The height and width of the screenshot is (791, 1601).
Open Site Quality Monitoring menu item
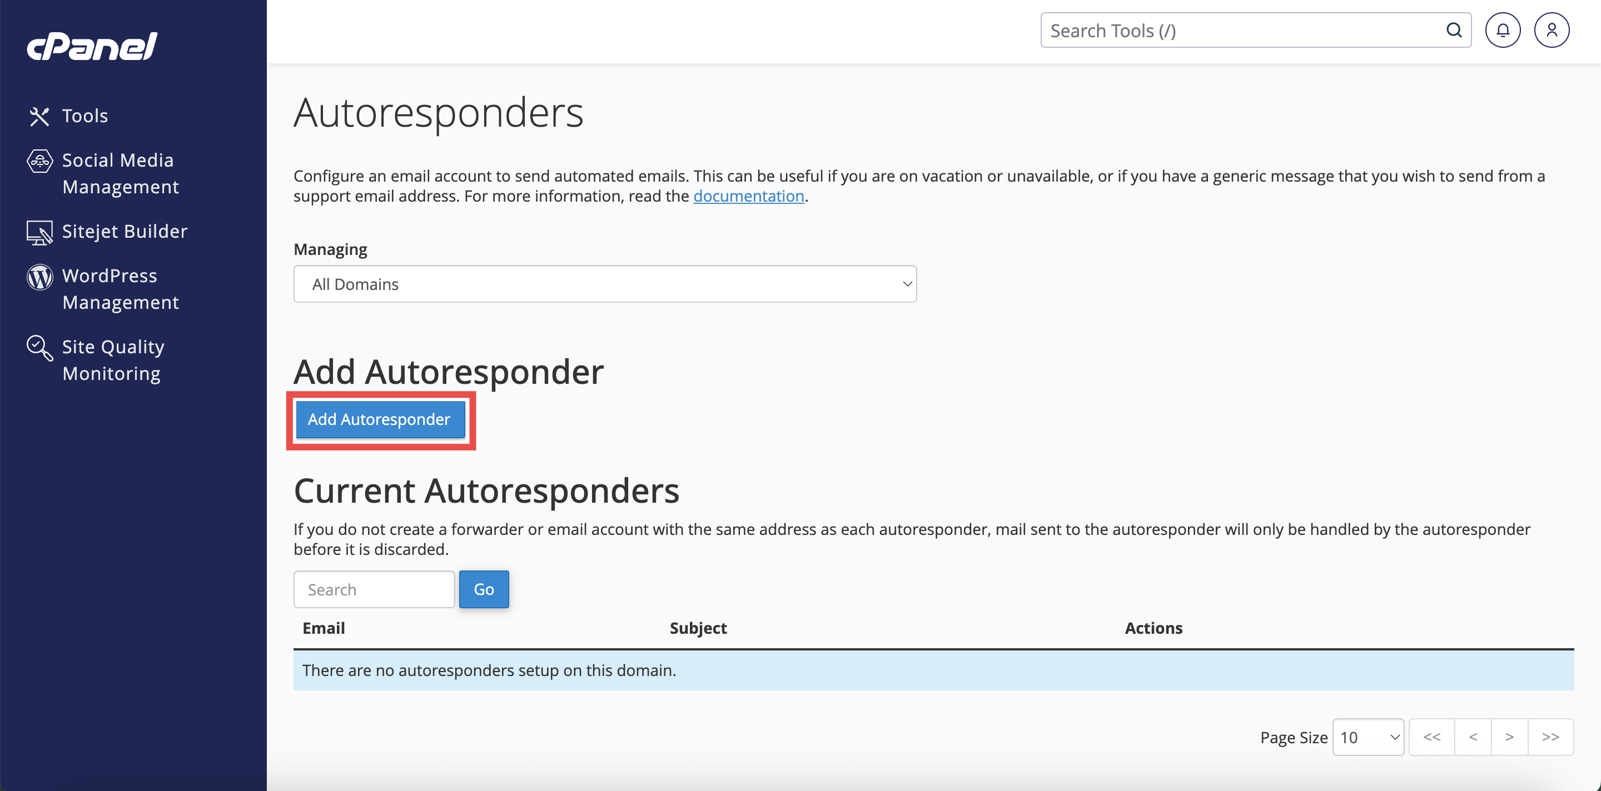[113, 360]
